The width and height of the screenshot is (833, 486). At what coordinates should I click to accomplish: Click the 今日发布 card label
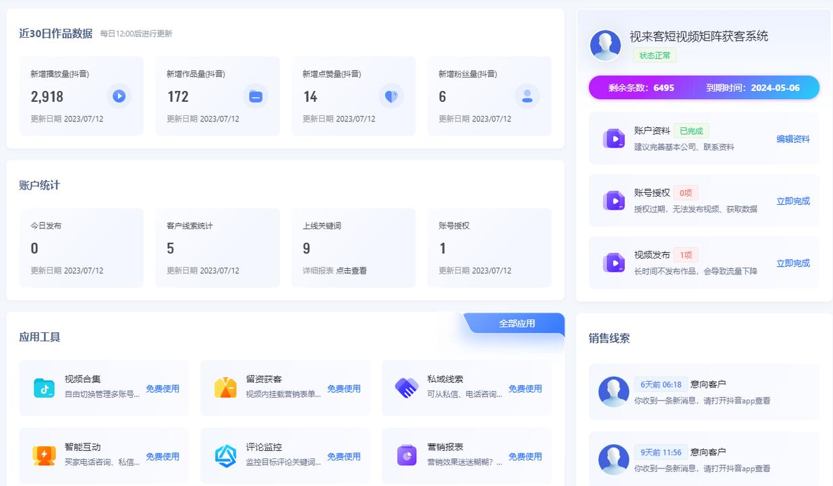[46, 226]
